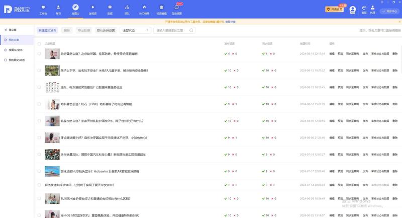Viewport: 402px width, 218px height.
Task: Click the user avatar icon in header
Action: 353,10
